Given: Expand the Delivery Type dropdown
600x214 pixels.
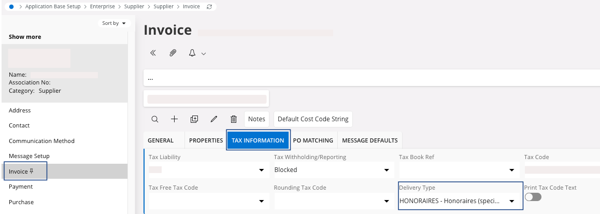Looking at the screenshot, I should (511, 201).
